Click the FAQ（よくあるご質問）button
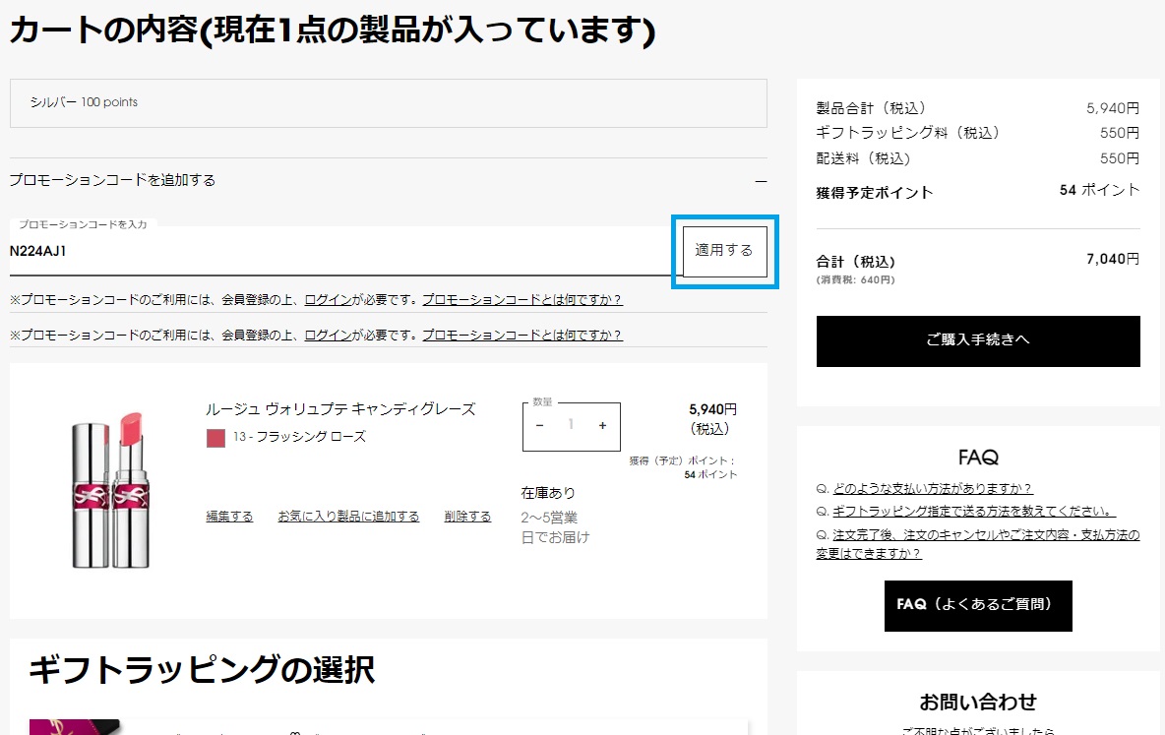1165x735 pixels. [978, 606]
